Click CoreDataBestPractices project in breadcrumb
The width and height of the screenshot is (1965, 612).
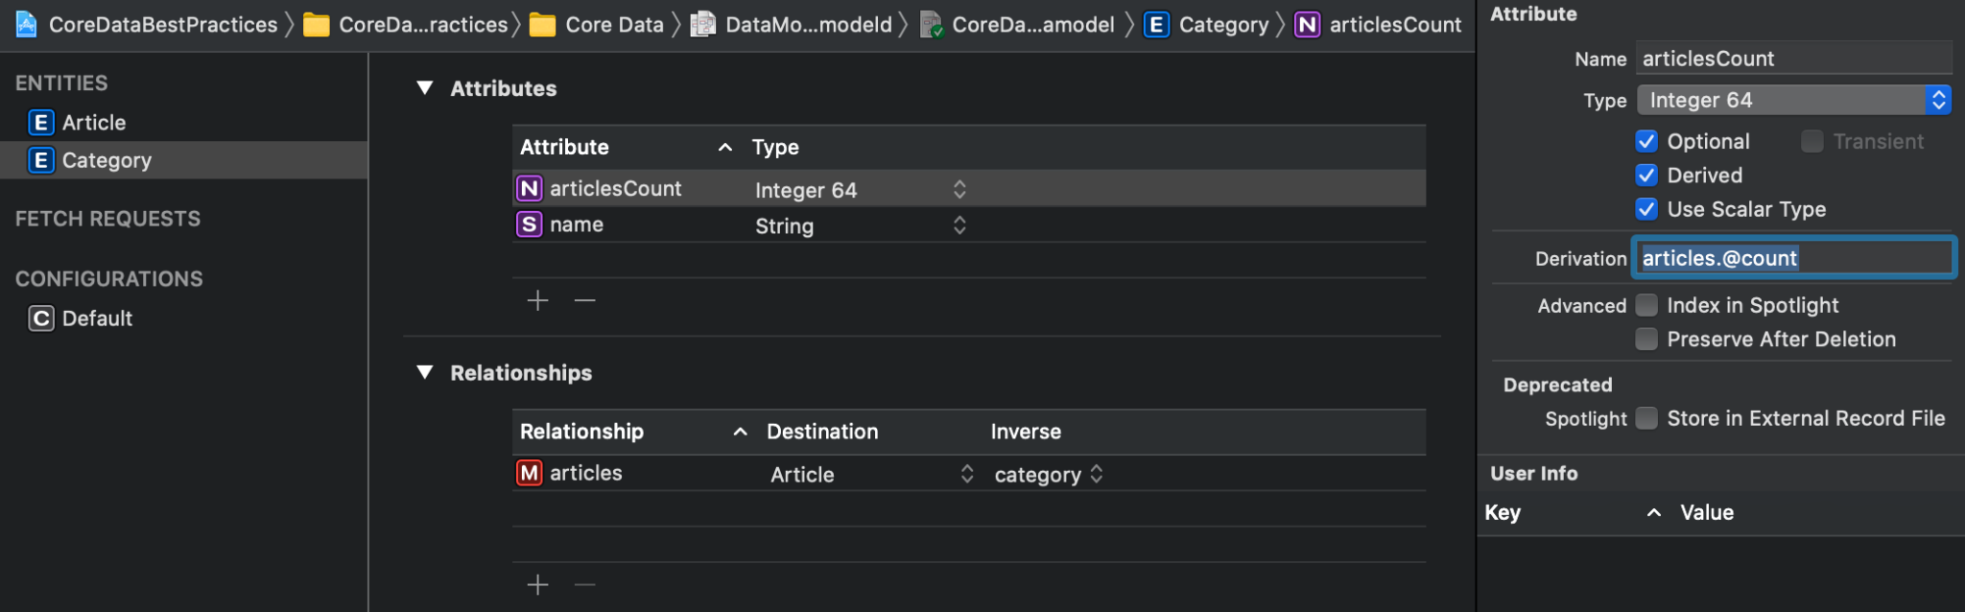pyautogui.click(x=162, y=25)
